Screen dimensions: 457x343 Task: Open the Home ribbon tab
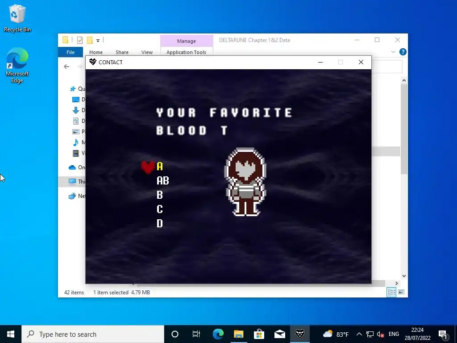[96, 52]
